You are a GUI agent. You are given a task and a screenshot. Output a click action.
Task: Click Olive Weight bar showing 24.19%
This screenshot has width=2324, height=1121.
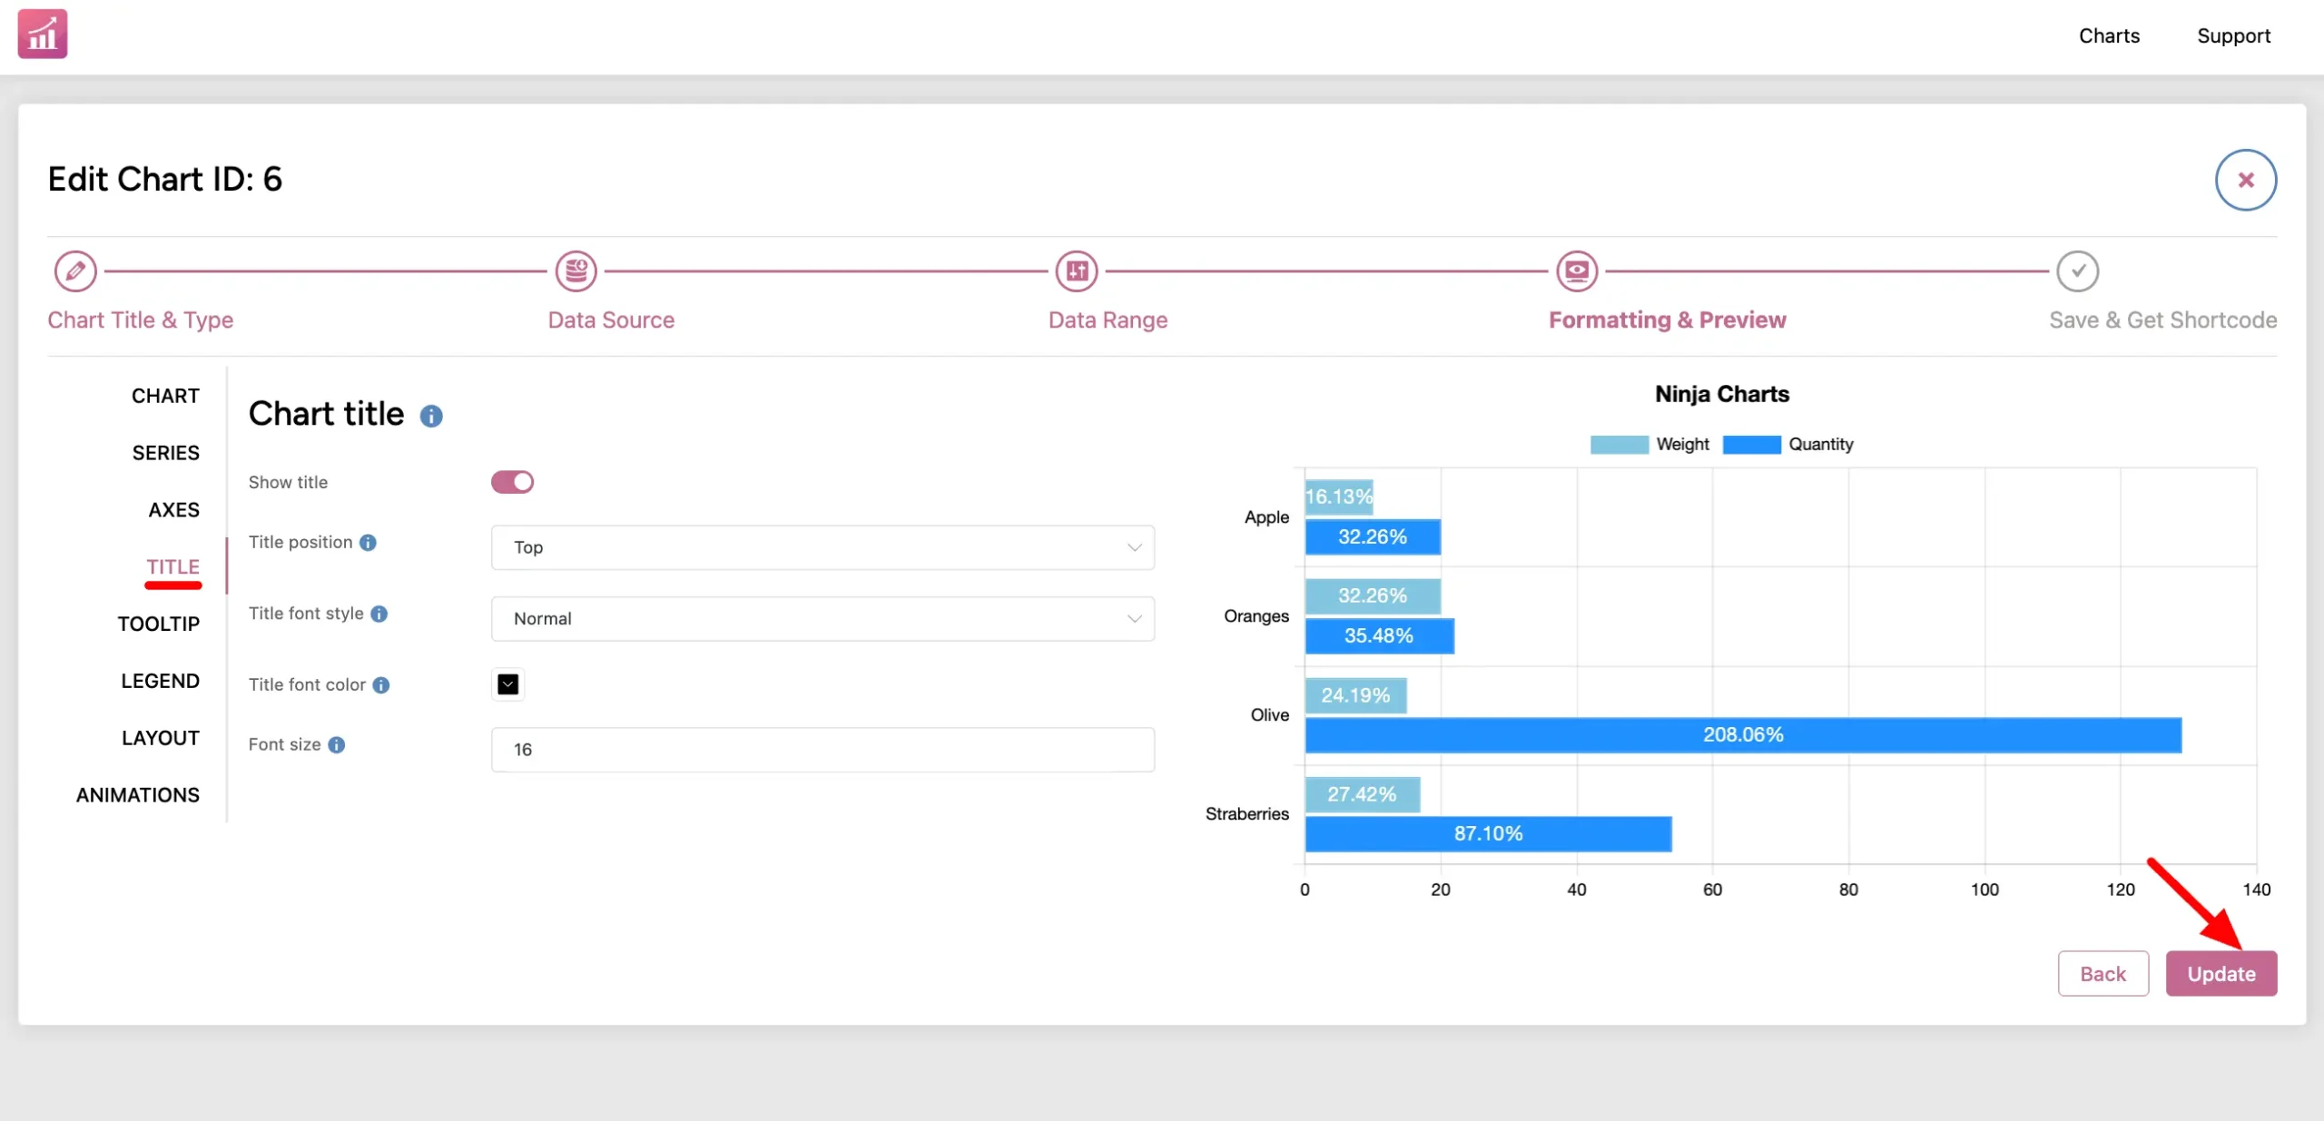(1355, 696)
